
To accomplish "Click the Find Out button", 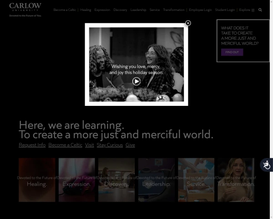I will point(232,52).
